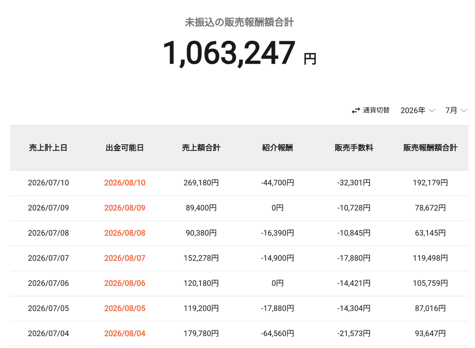
Task: Click the sales date 2026/07/10
Action: tap(48, 183)
